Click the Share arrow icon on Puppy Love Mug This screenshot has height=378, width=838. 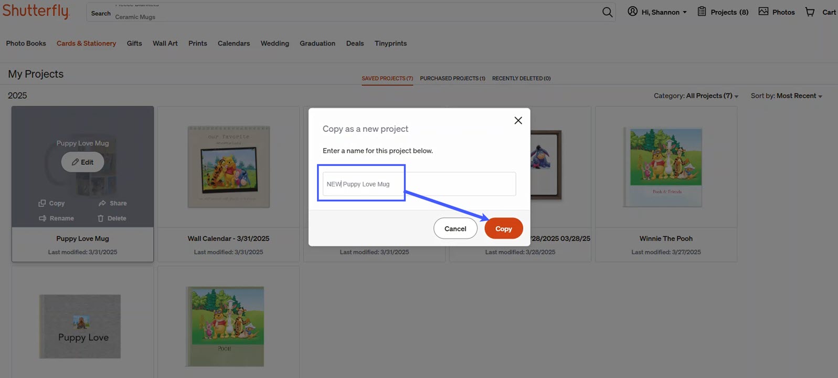(102, 203)
